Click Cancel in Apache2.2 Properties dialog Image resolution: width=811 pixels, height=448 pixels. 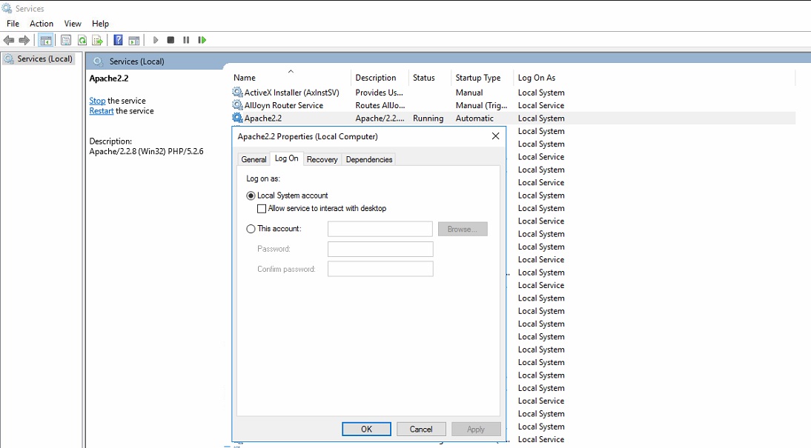click(421, 429)
